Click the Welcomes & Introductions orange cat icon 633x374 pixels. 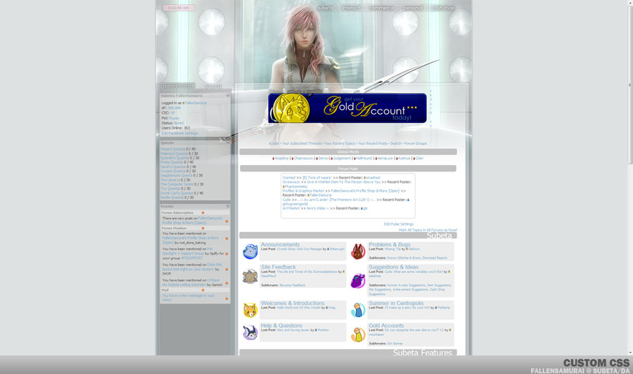tap(250, 310)
